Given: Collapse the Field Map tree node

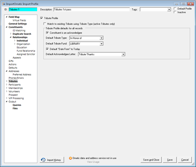Looking at the screenshot, I should [x=7, y=17].
